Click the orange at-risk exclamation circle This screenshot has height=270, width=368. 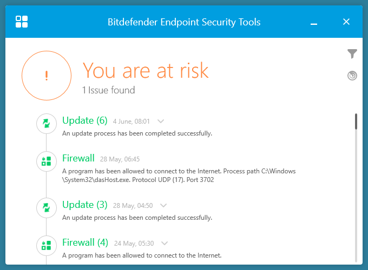pos(47,76)
